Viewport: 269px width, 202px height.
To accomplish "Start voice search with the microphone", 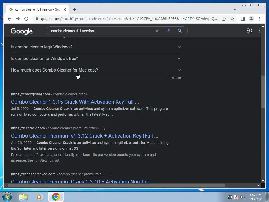I will (x=169, y=31).
